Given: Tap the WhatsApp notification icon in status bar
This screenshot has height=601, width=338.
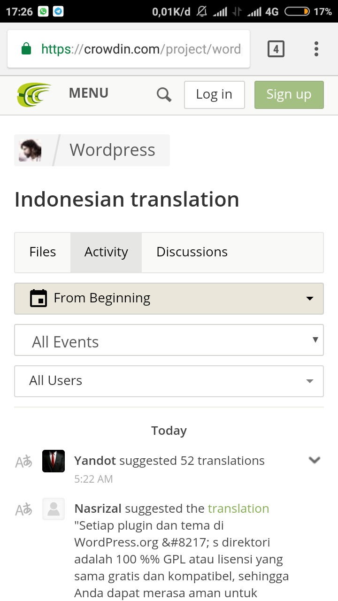Looking at the screenshot, I should point(43,11).
